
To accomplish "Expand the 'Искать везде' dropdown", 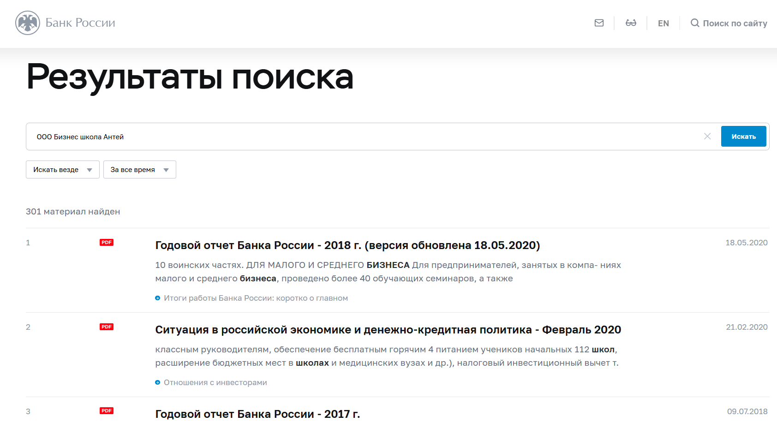I will [63, 170].
